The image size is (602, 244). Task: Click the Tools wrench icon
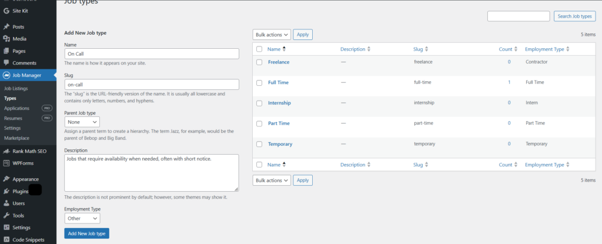(x=6, y=216)
